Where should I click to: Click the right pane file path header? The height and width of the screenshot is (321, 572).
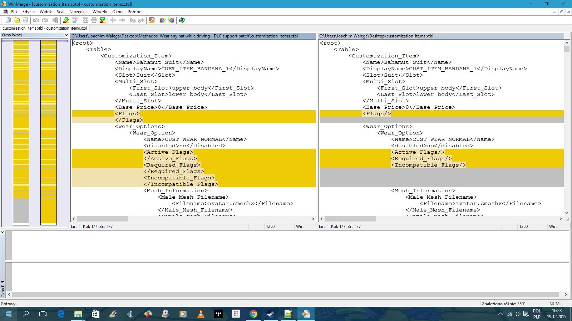click(442, 36)
